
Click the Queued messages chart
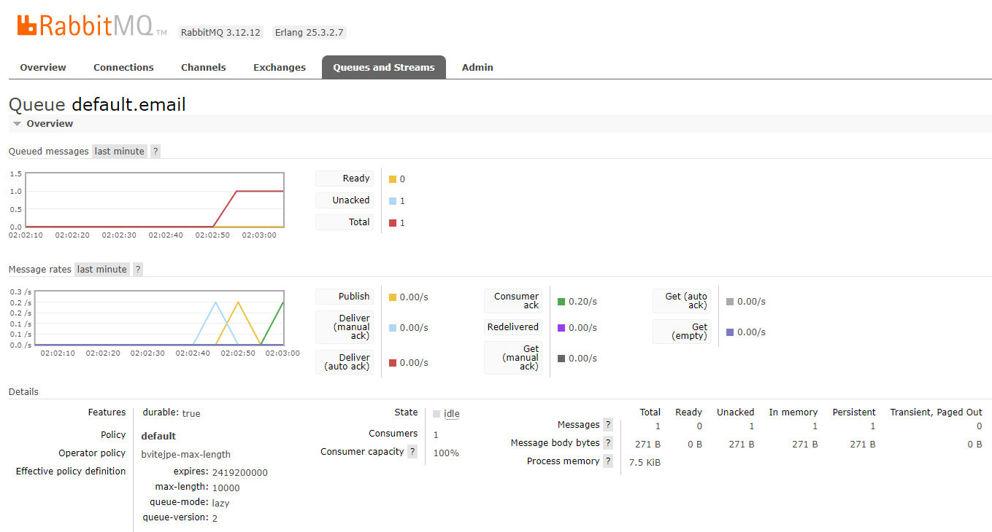(x=154, y=200)
